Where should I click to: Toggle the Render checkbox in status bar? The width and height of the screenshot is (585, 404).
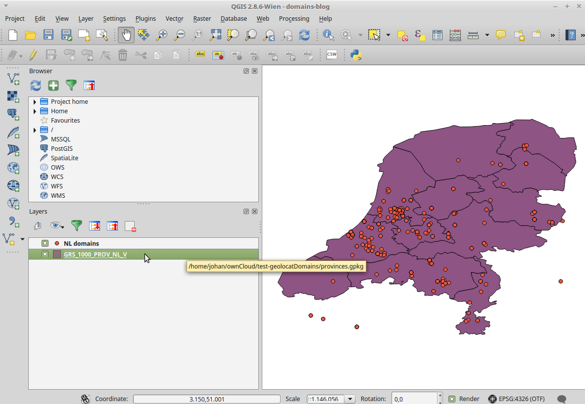(452, 399)
